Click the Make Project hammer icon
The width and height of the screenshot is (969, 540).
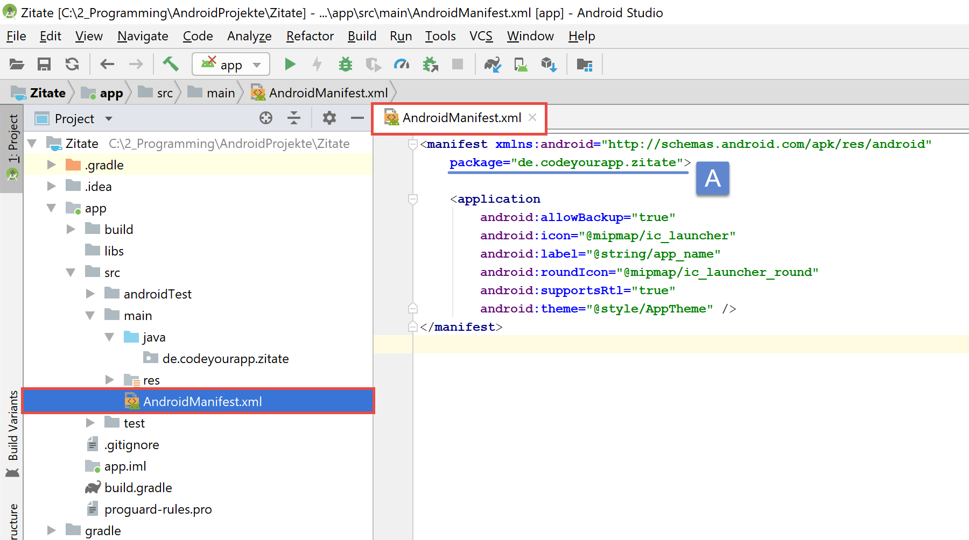tap(171, 64)
